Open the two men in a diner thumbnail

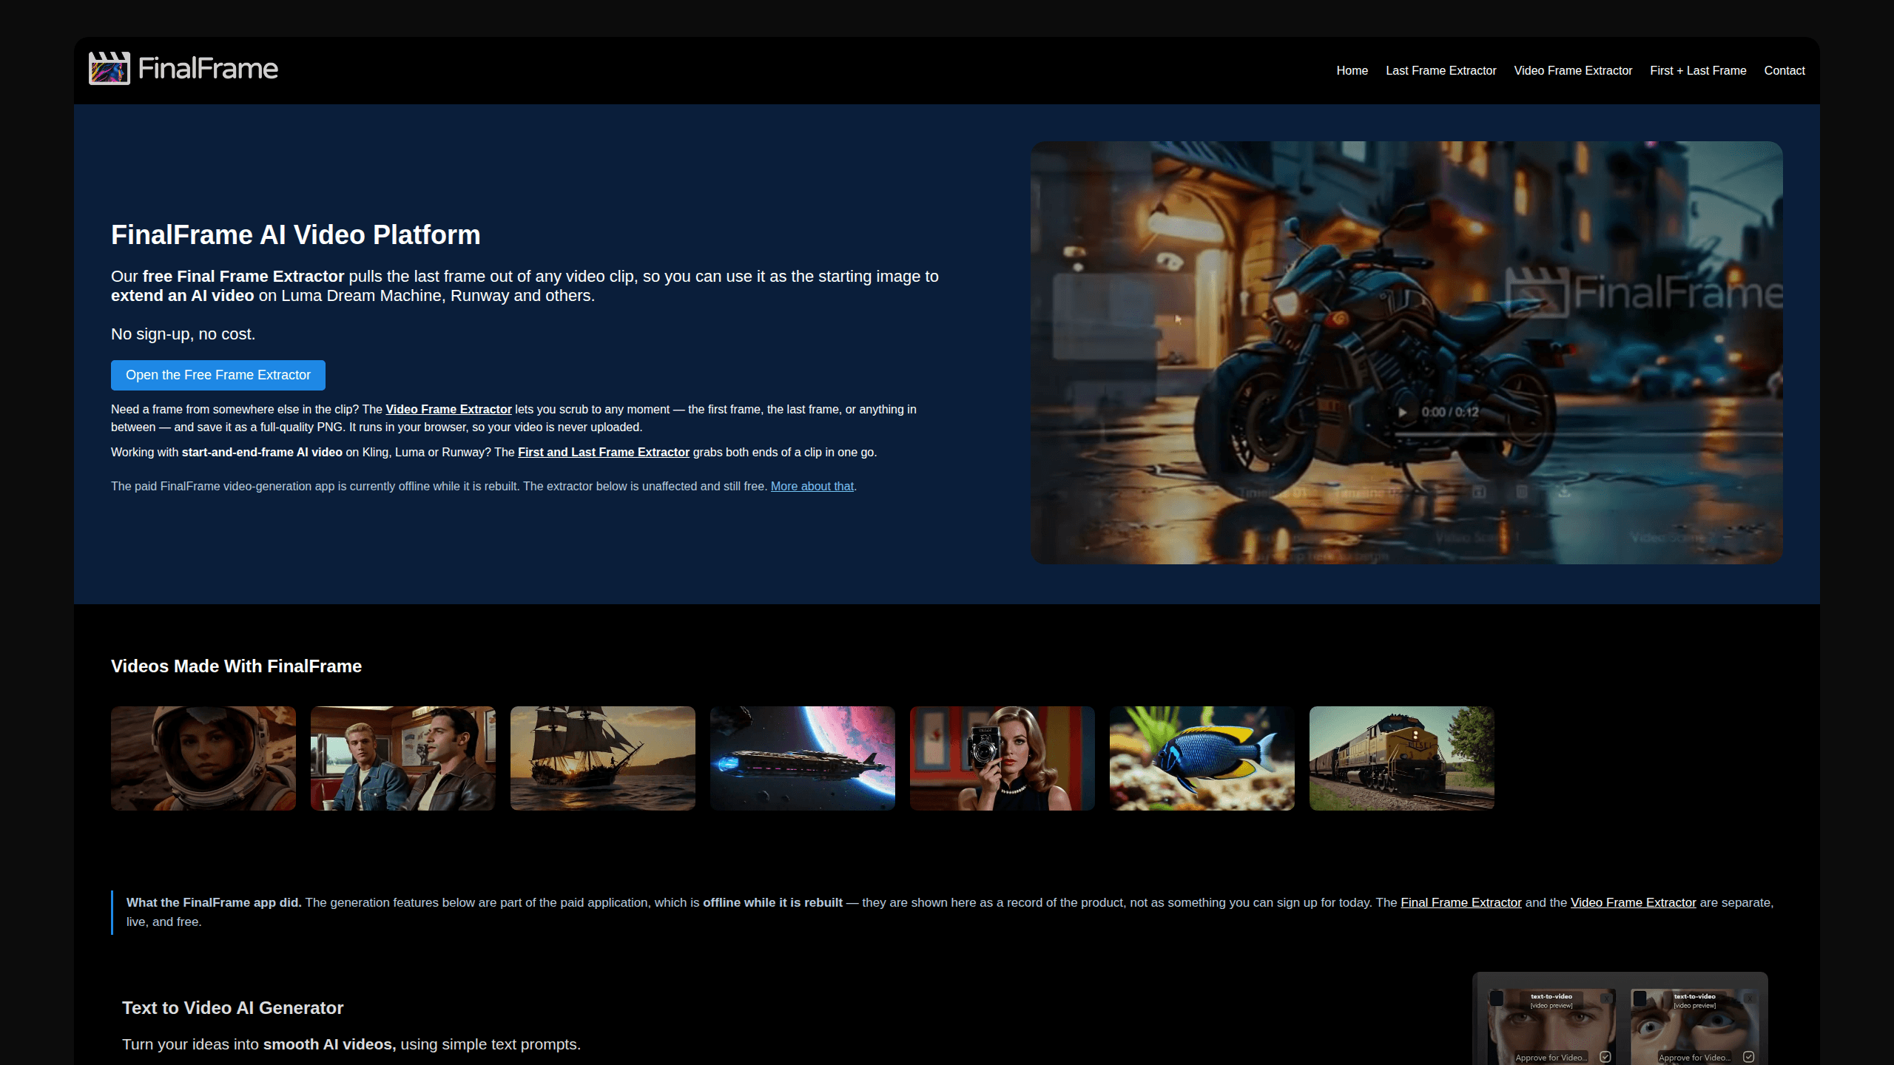pos(403,758)
